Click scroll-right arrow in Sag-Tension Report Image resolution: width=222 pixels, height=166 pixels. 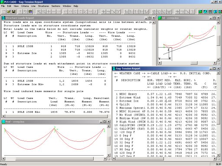tap(215, 159)
